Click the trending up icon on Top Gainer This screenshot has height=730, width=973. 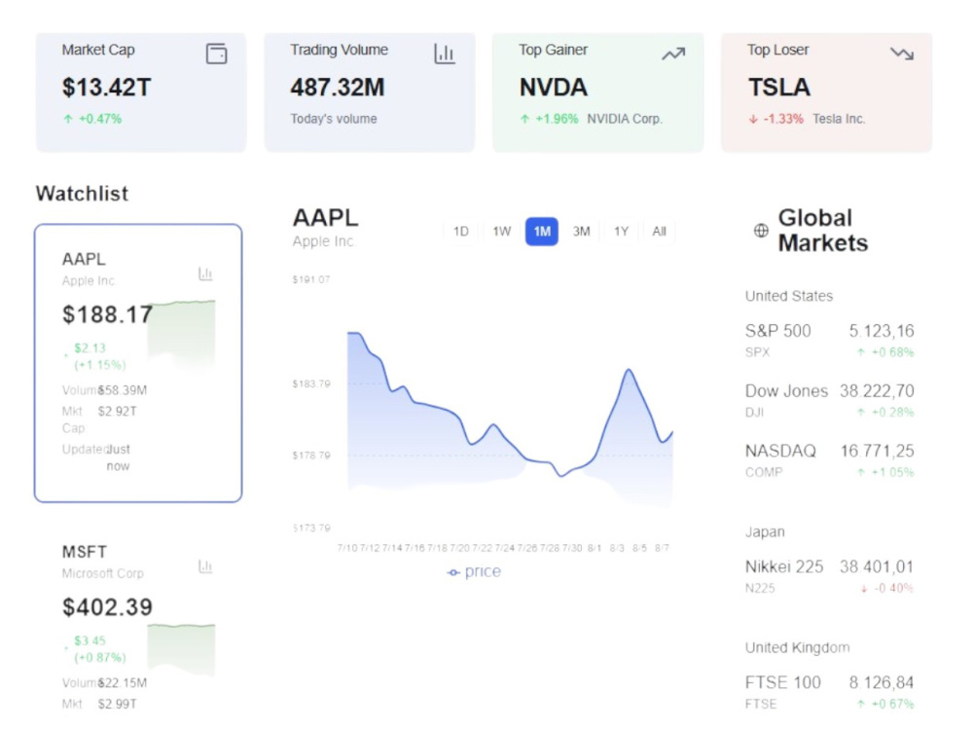673,54
